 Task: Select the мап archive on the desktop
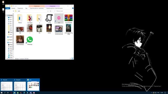click(x=3, y=3)
